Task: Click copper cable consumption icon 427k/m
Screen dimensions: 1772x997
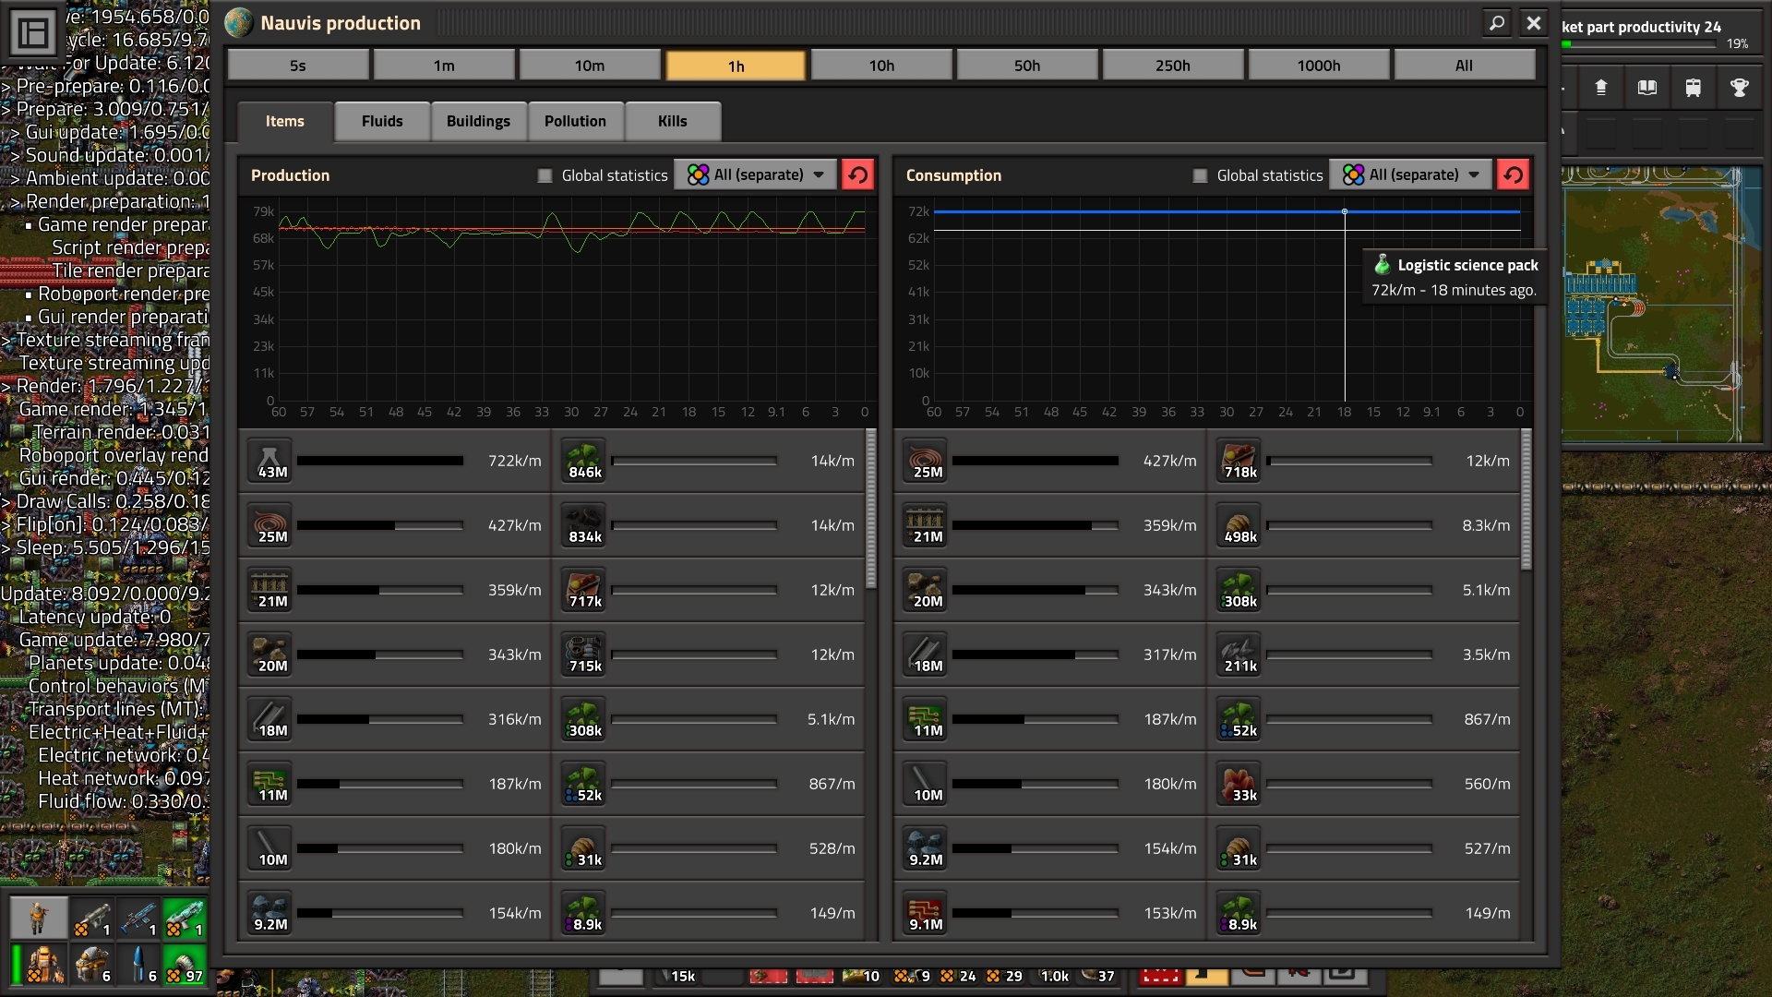Action: [926, 461]
